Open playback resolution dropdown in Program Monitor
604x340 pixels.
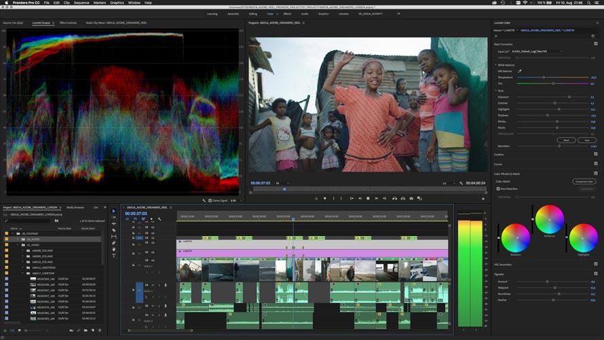[449, 183]
